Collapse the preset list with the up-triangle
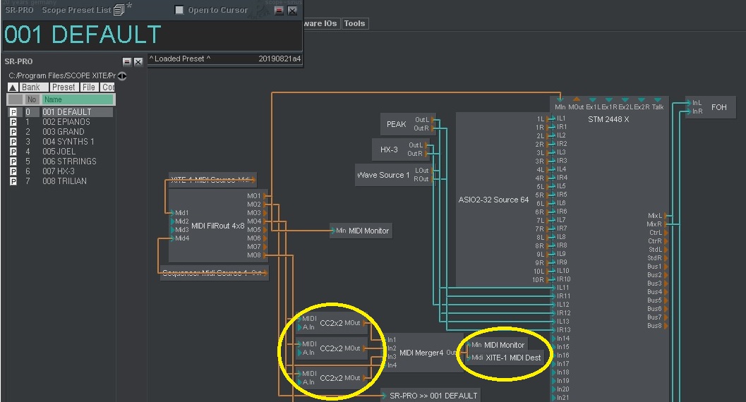Screen dimensions: 746x402 coord(13,87)
